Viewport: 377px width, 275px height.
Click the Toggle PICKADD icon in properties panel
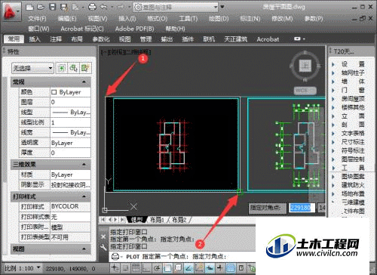[61, 68]
